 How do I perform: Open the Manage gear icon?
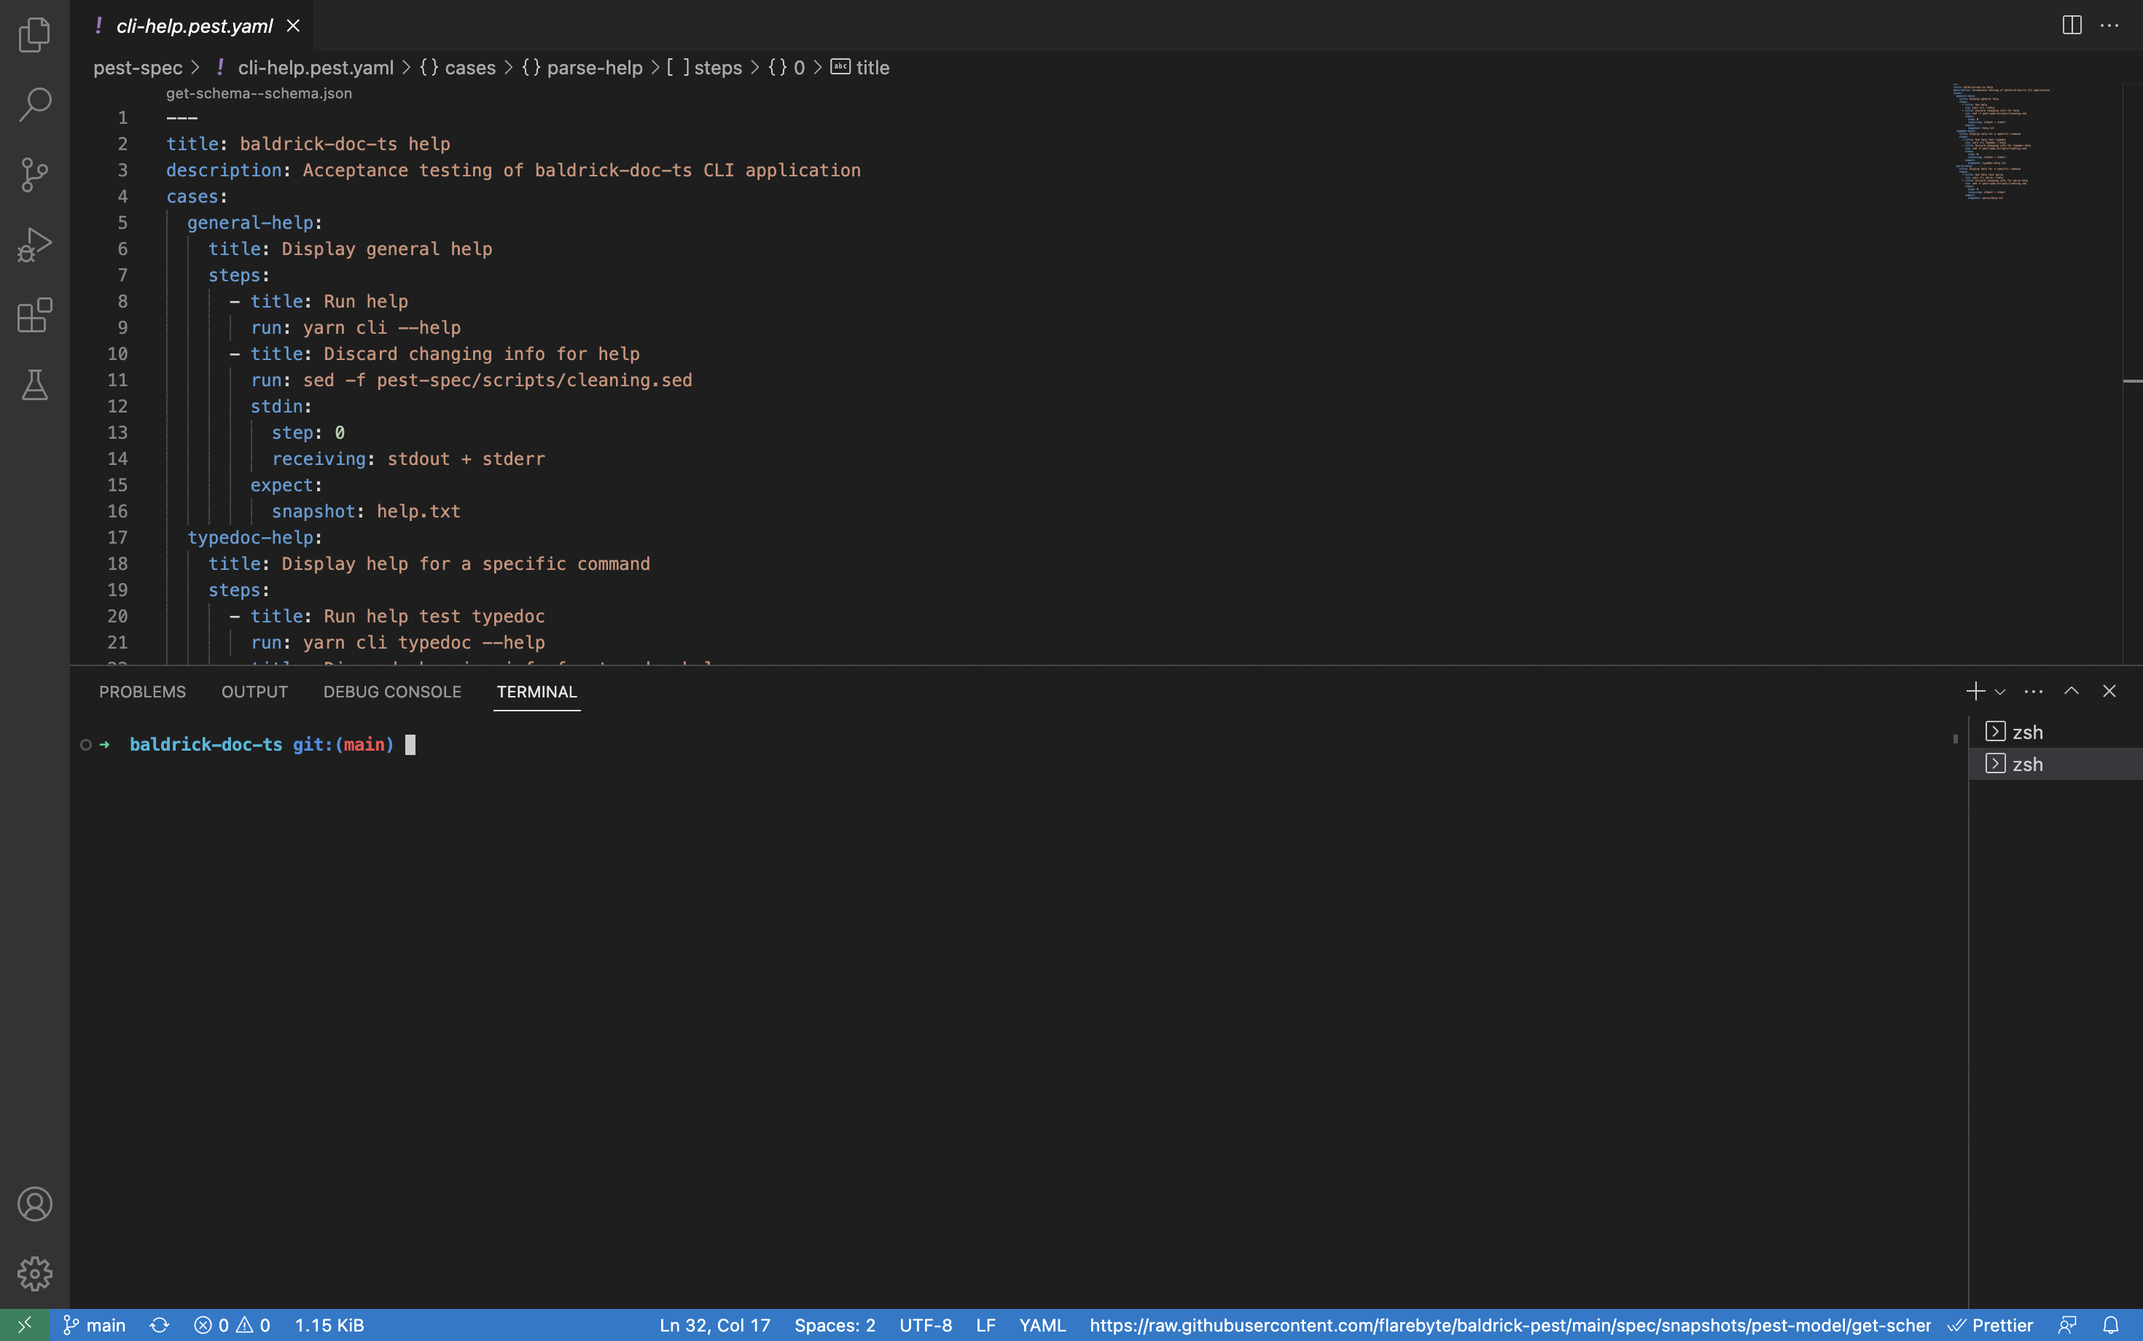coord(34,1274)
